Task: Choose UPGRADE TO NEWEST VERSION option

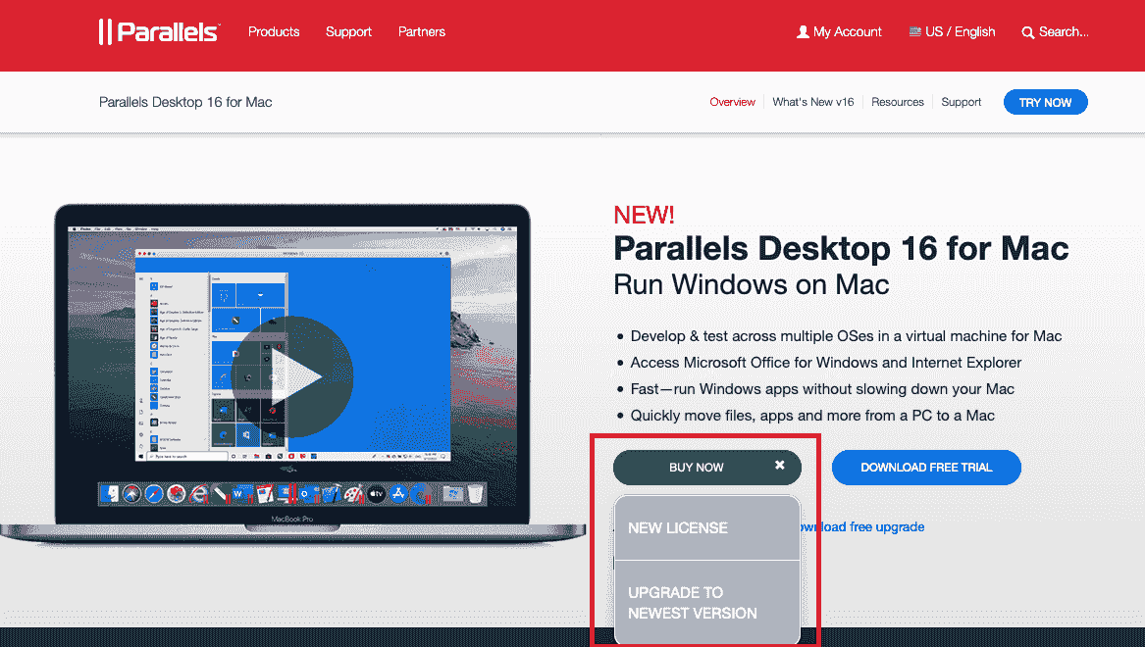Action: pyautogui.click(x=705, y=602)
